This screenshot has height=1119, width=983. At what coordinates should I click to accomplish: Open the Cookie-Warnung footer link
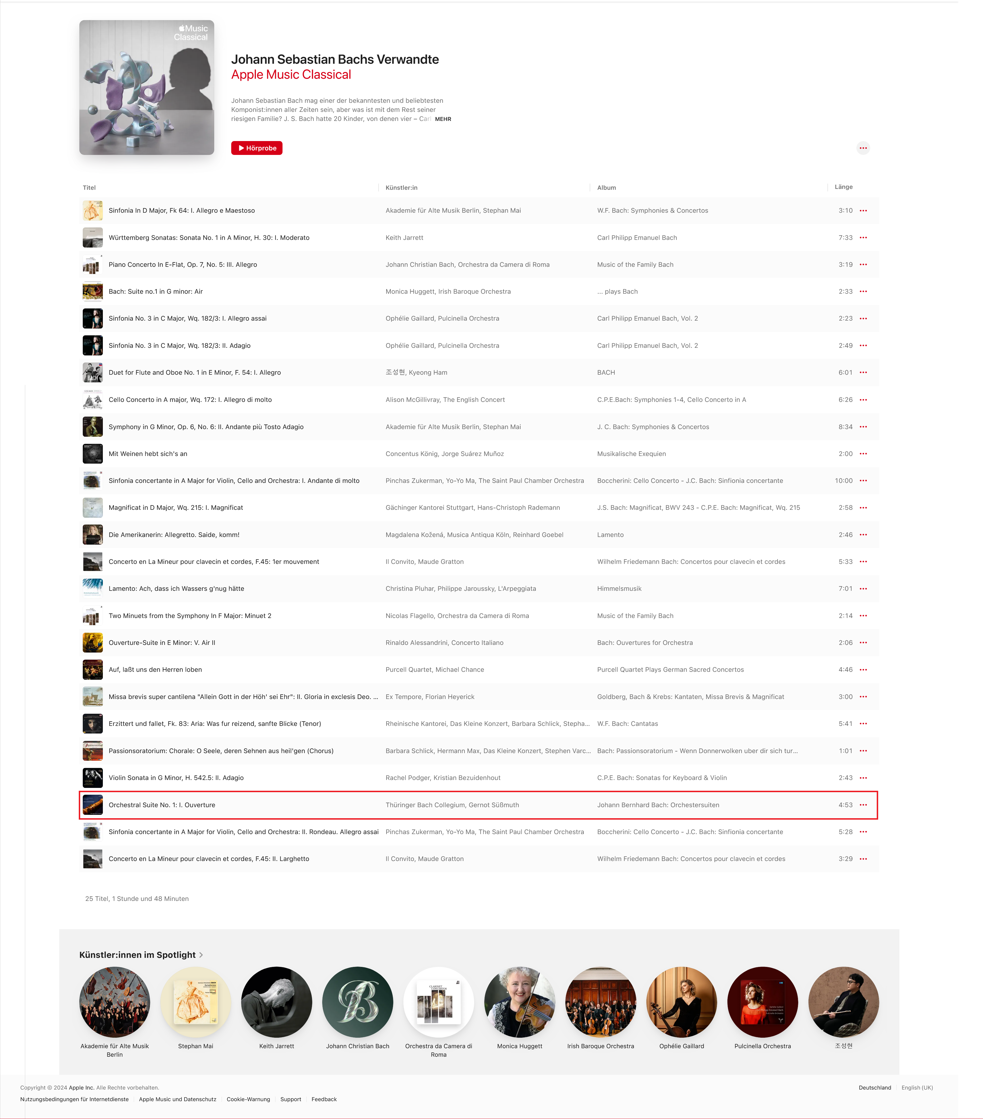click(248, 1099)
